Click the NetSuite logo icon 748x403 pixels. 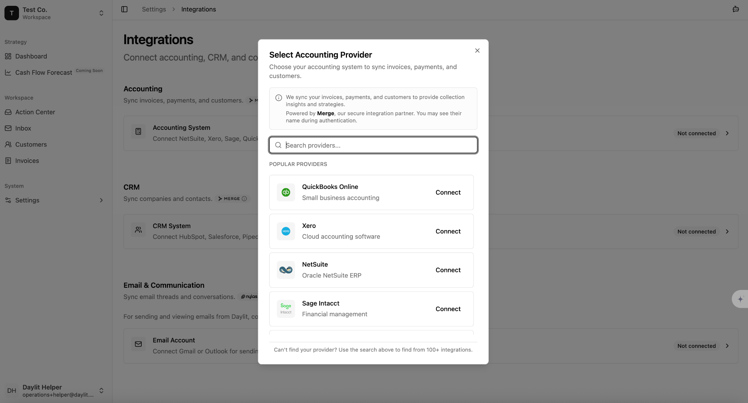[286, 270]
